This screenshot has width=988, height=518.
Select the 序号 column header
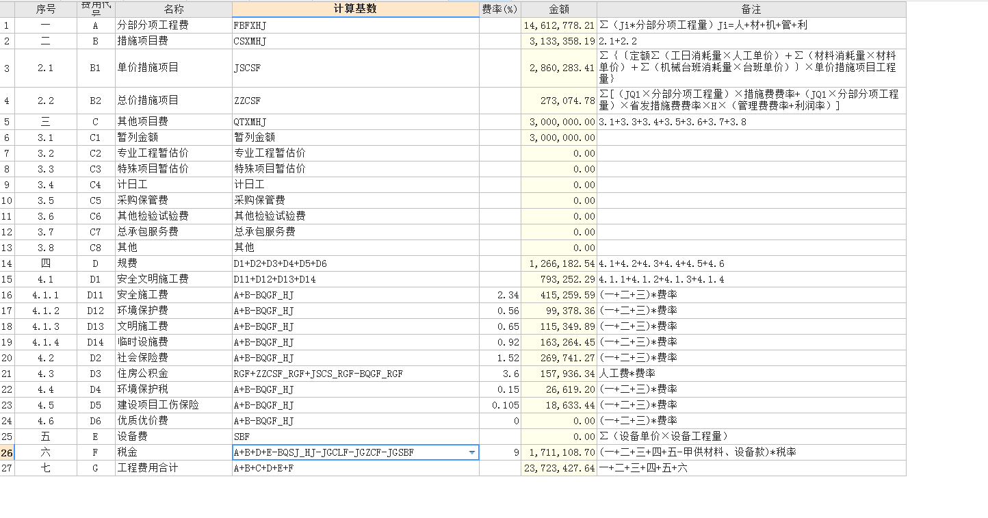coord(46,9)
